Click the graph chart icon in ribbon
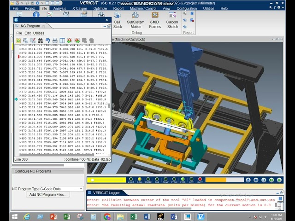295x221 pixels. (50, 14)
